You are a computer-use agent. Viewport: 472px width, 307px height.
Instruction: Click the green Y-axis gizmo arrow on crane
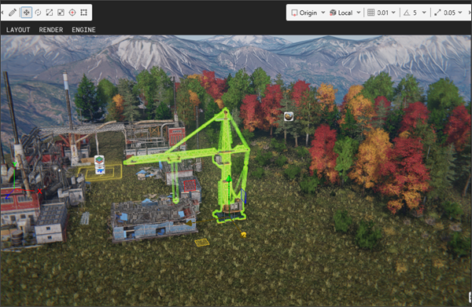pos(229,179)
